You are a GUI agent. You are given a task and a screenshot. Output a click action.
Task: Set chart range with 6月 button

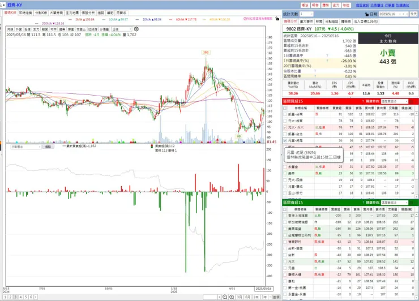247,297
